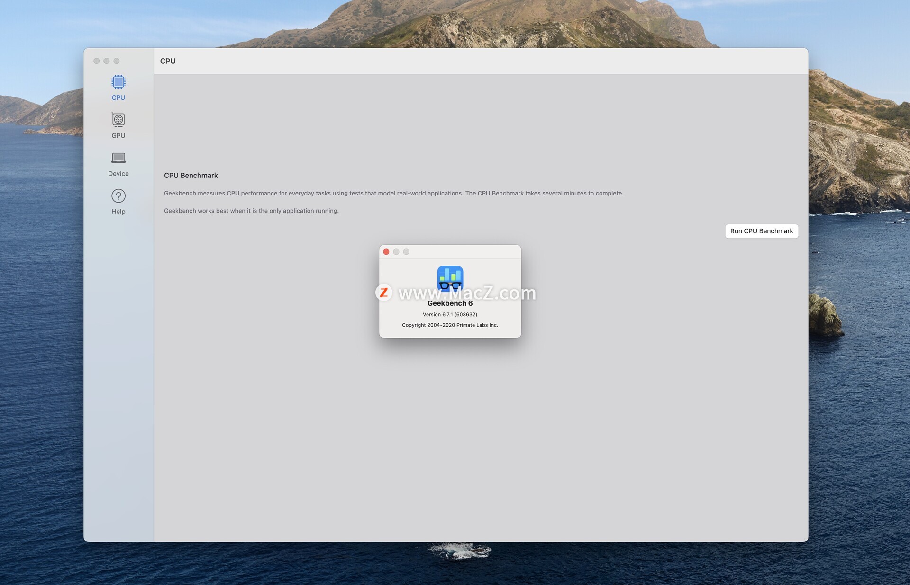Click the 'Geekbench measures CPU performance' description
The width and height of the screenshot is (910, 585).
pyautogui.click(x=394, y=193)
